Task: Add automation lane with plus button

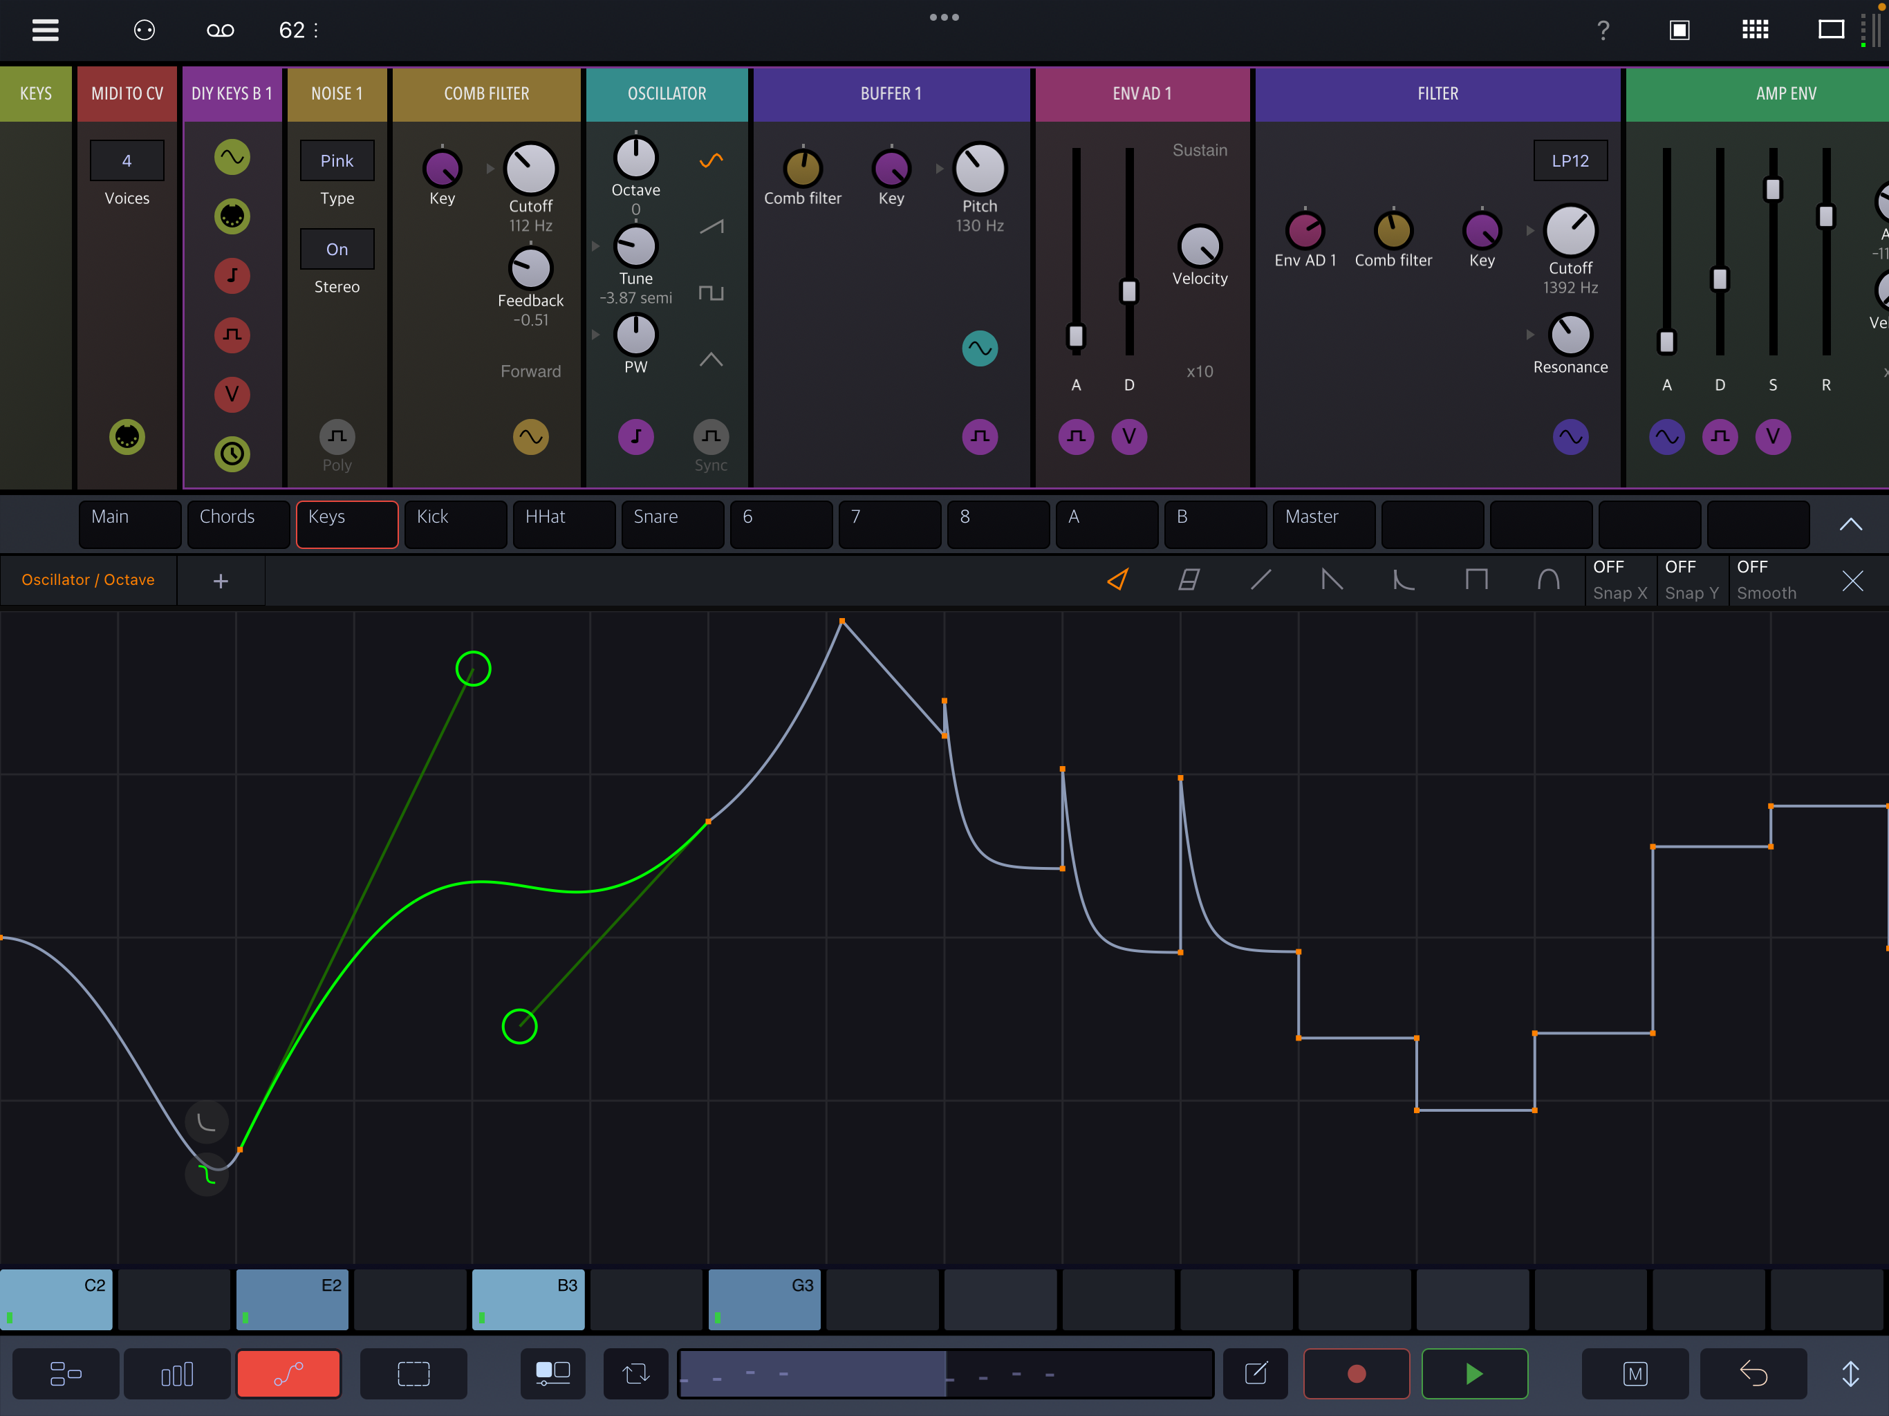Action: pyautogui.click(x=221, y=581)
